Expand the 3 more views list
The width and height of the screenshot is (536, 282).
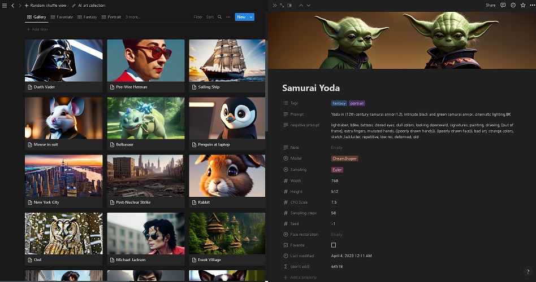coord(133,17)
